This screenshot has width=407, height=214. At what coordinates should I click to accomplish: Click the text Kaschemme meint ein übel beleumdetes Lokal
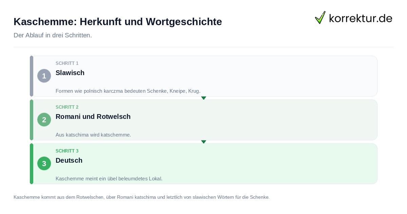click(x=109, y=179)
